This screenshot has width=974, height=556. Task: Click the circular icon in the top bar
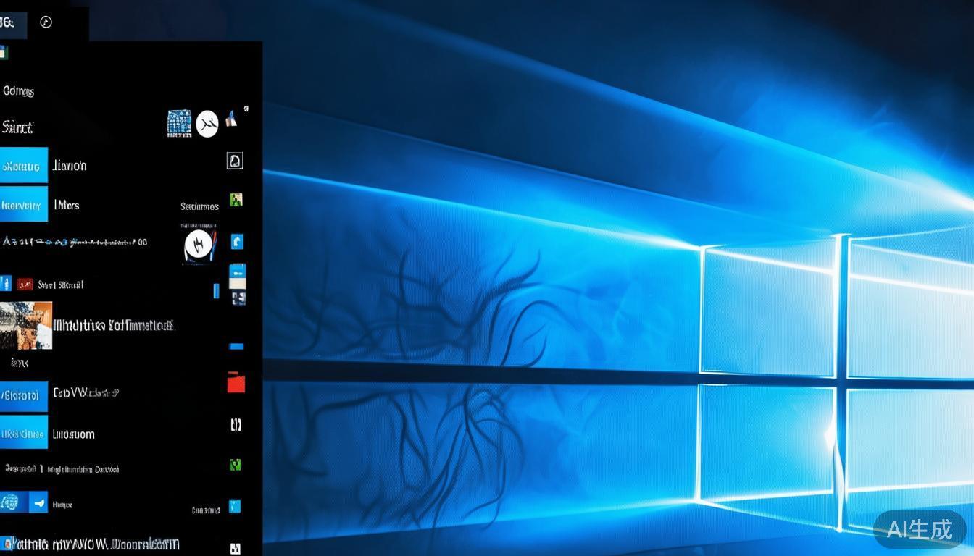point(46,22)
